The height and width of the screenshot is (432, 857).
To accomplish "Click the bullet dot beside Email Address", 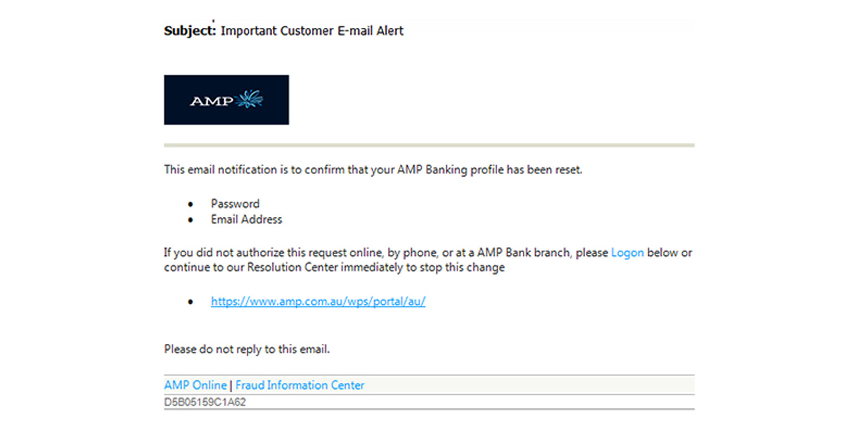I will (x=191, y=220).
